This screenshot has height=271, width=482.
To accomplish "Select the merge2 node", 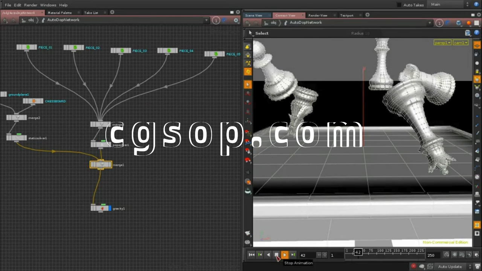I will tap(17, 117).
